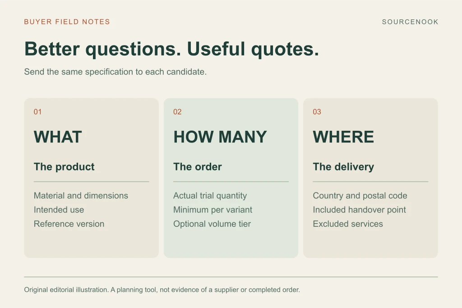Open the WHERE card heading
462x308 pixels.
(x=343, y=137)
